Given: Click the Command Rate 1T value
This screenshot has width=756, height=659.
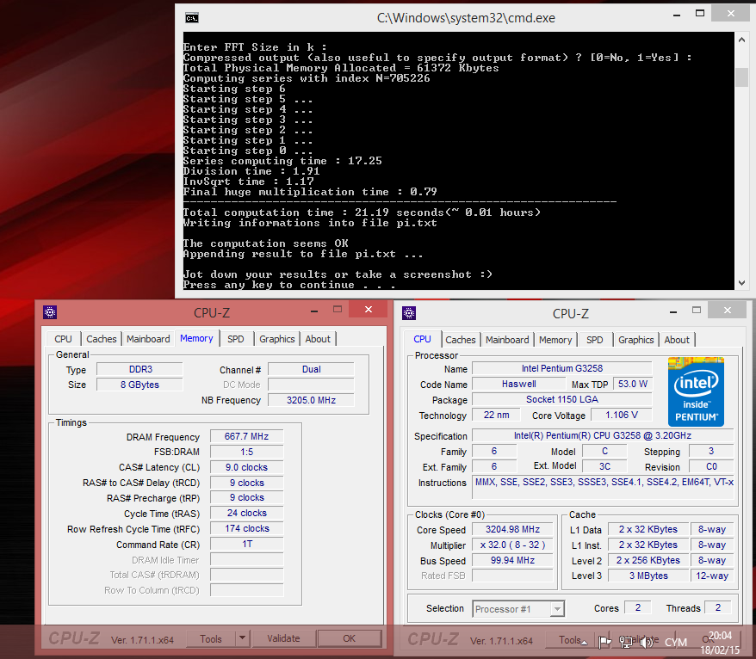Looking at the screenshot, I should pyautogui.click(x=247, y=544).
